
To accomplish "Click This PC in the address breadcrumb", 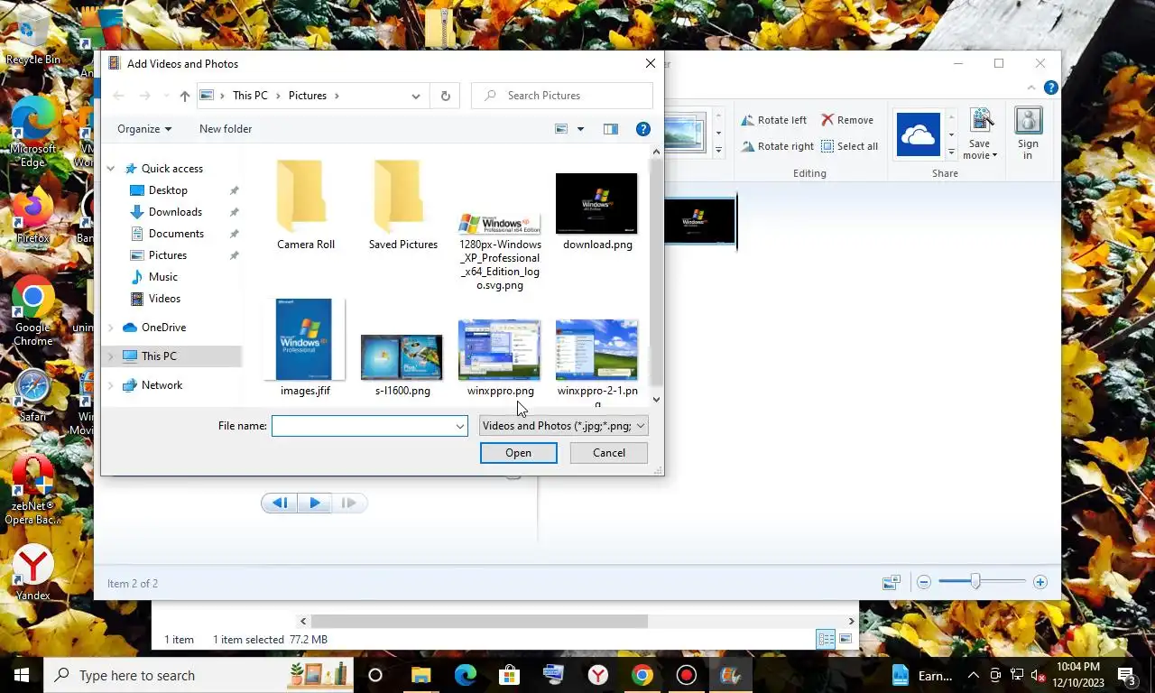I will [x=250, y=96].
